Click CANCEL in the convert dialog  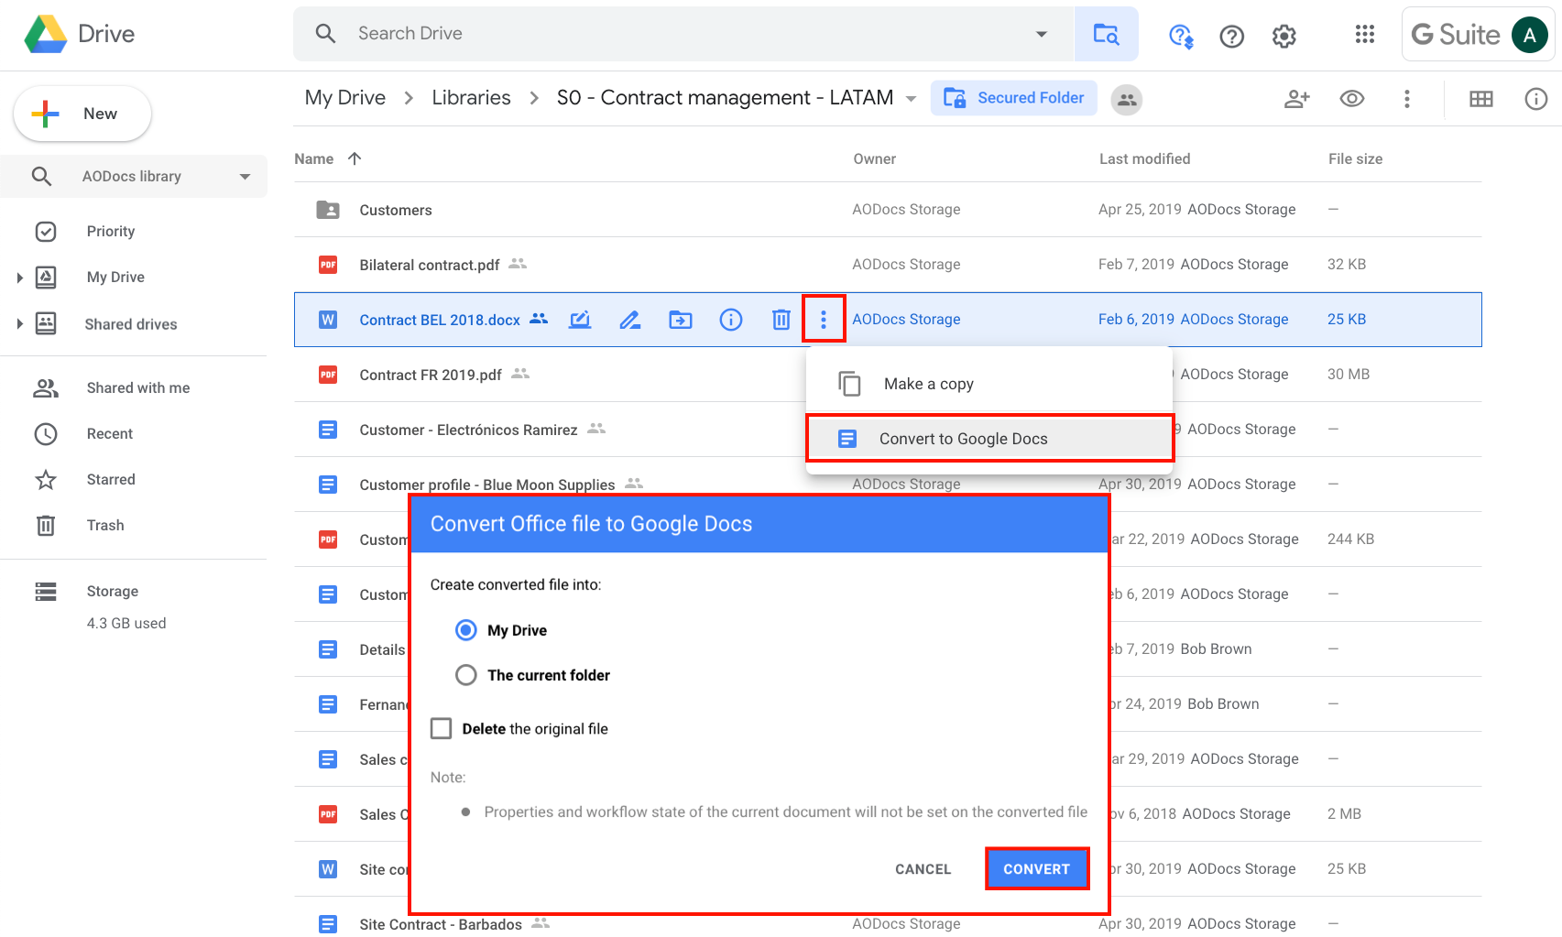coord(923,869)
